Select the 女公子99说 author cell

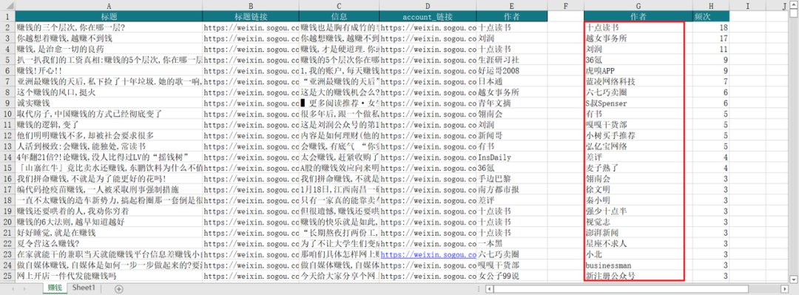[x=512, y=277]
